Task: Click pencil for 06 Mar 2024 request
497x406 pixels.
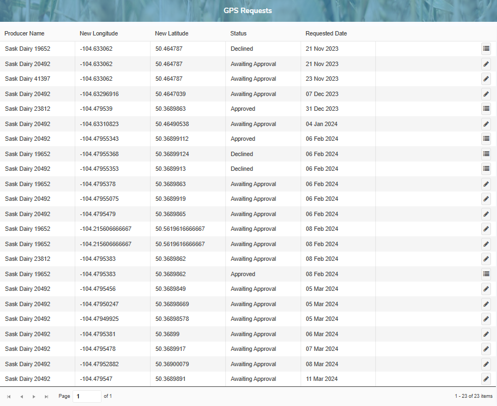Action: (x=486, y=334)
